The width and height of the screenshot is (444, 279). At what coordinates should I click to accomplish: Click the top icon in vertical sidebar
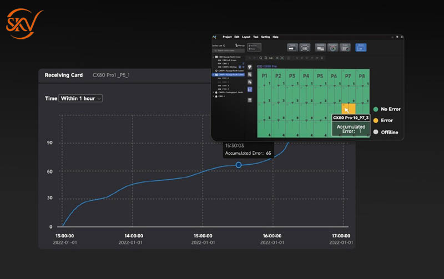click(x=250, y=67)
